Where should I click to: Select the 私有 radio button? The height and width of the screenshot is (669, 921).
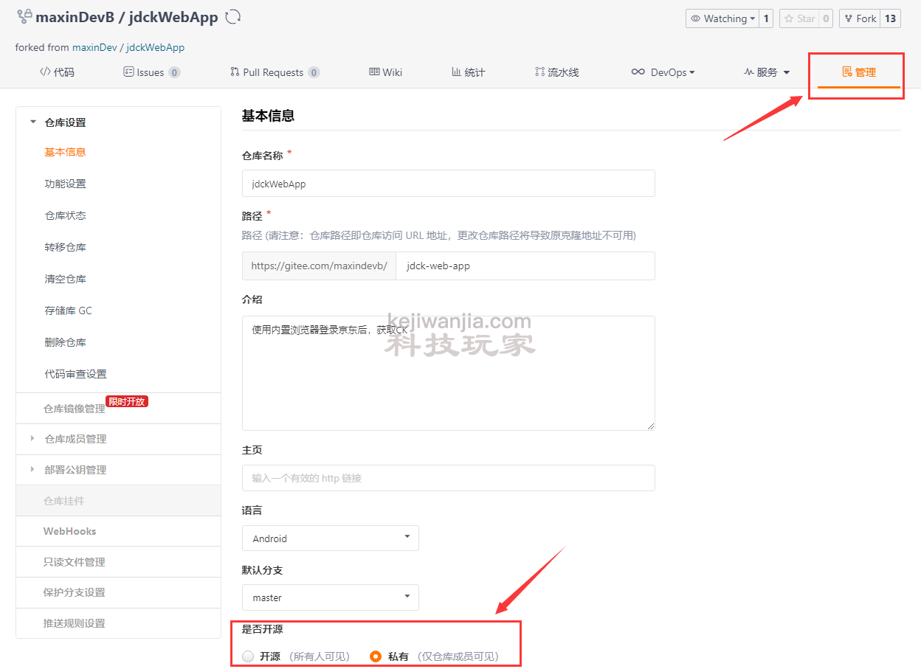click(376, 656)
